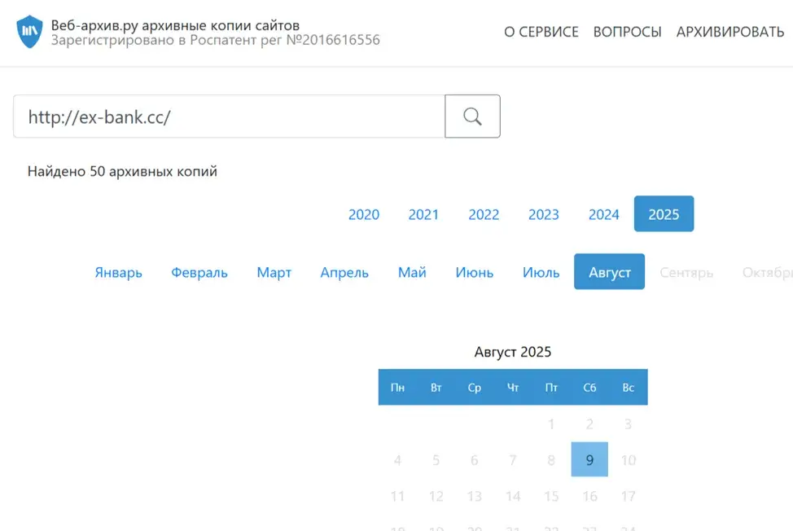Screen dimensions: 793x531
Task: Click the Август 2025 calendar heading
Action: coord(513,352)
